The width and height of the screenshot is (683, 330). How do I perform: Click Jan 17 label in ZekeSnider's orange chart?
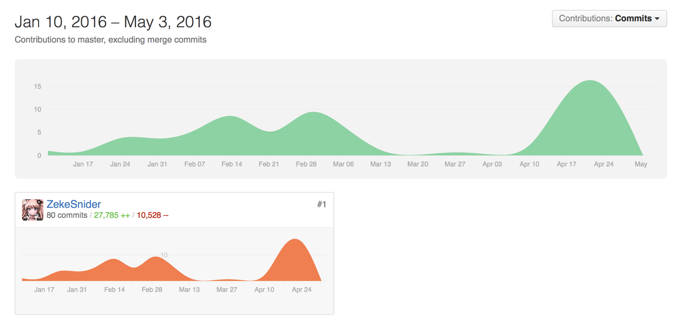pos(44,290)
